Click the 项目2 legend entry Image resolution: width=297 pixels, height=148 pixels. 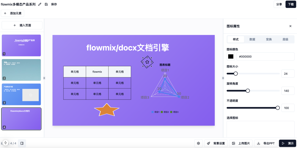click(165, 112)
